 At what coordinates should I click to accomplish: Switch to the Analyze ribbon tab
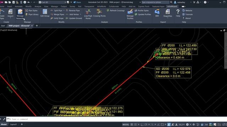pyautogui.click(x=38, y=6)
